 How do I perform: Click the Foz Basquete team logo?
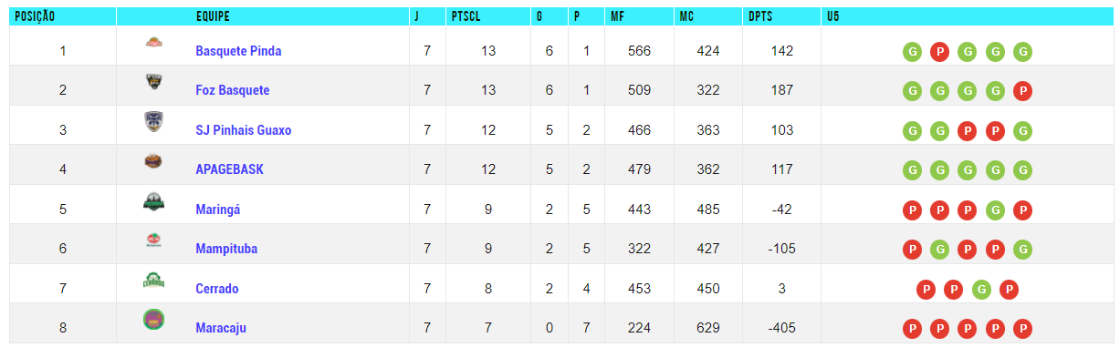[153, 82]
